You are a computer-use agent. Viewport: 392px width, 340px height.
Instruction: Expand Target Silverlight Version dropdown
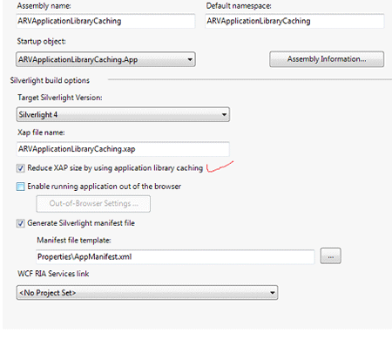coord(123,114)
